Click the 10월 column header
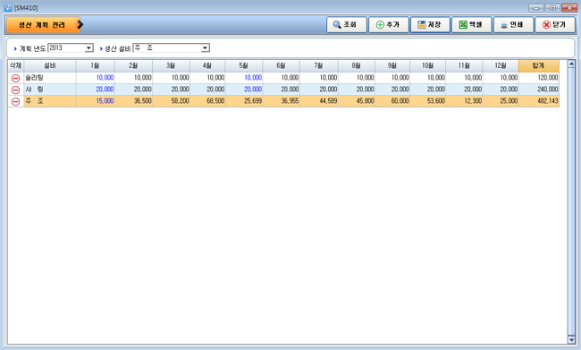Viewport: 581px width, 350px height. tap(428, 65)
